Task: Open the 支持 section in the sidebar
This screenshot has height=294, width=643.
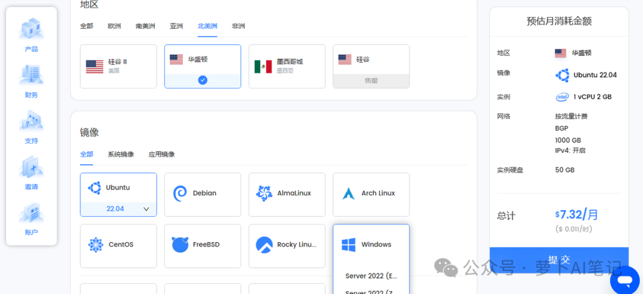Action: (31, 127)
